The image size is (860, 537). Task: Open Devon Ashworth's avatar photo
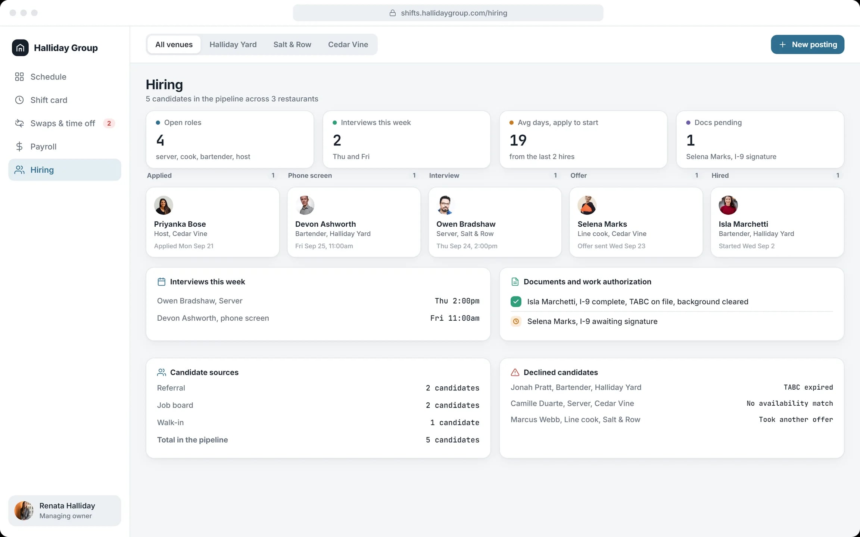pyautogui.click(x=305, y=205)
